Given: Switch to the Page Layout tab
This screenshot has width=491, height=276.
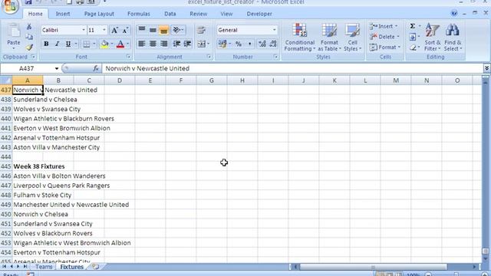Looking at the screenshot, I should [x=99, y=14].
